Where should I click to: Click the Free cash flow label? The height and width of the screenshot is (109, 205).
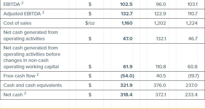pyautogui.click(x=19, y=76)
